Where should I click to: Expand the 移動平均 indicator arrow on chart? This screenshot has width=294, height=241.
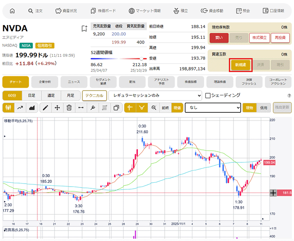click(x=5, y=136)
